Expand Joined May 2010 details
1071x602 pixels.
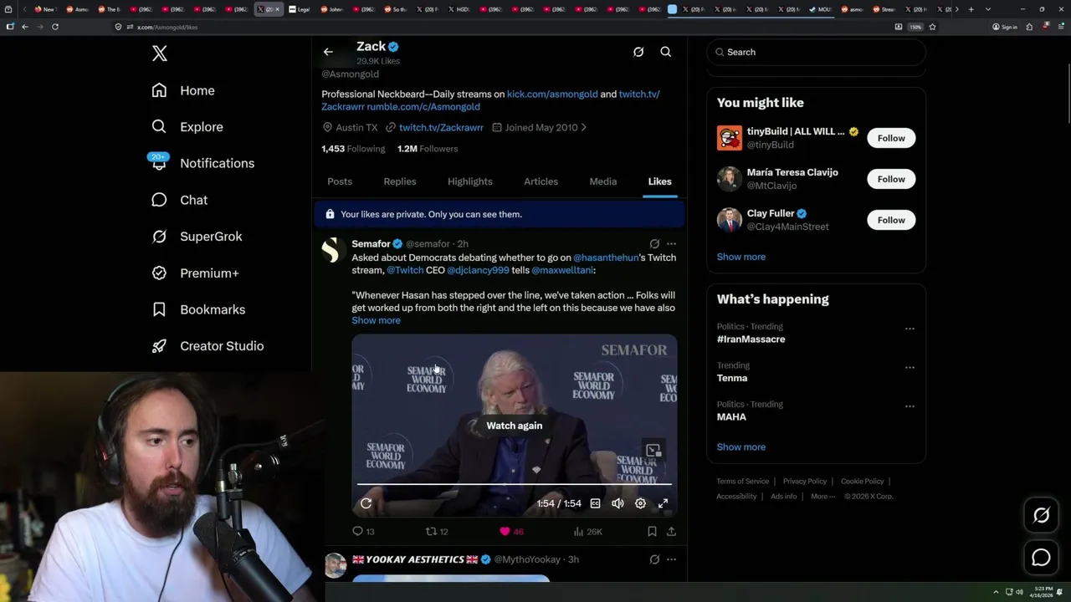[x=539, y=128]
